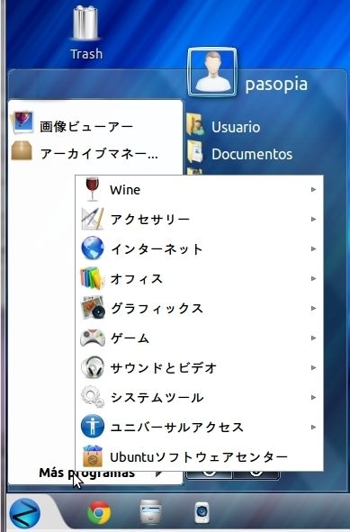
Task: Click the サウンドとビデオ headphones icon
Action: (x=93, y=367)
